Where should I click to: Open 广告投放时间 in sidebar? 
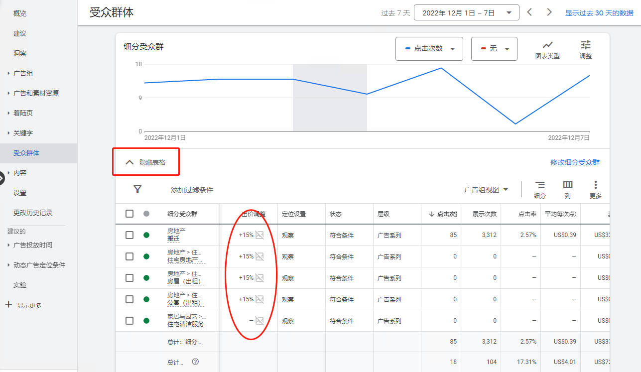point(33,245)
